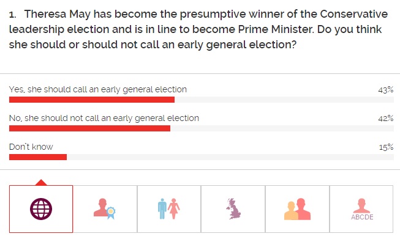
Task: Select the 'No, she should not call' answer label
Action: coord(104,119)
